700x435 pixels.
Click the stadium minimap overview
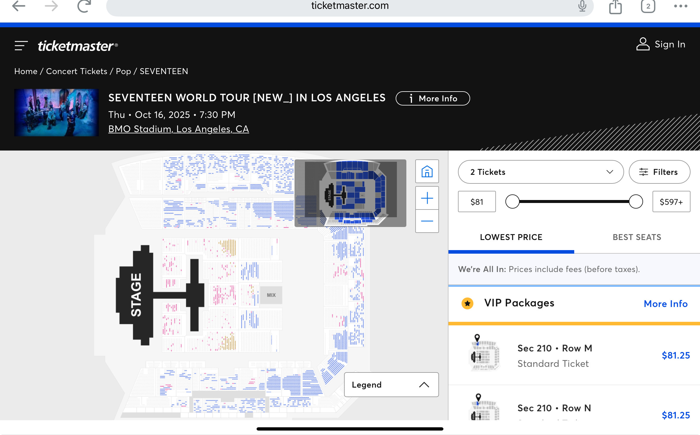pyautogui.click(x=350, y=193)
